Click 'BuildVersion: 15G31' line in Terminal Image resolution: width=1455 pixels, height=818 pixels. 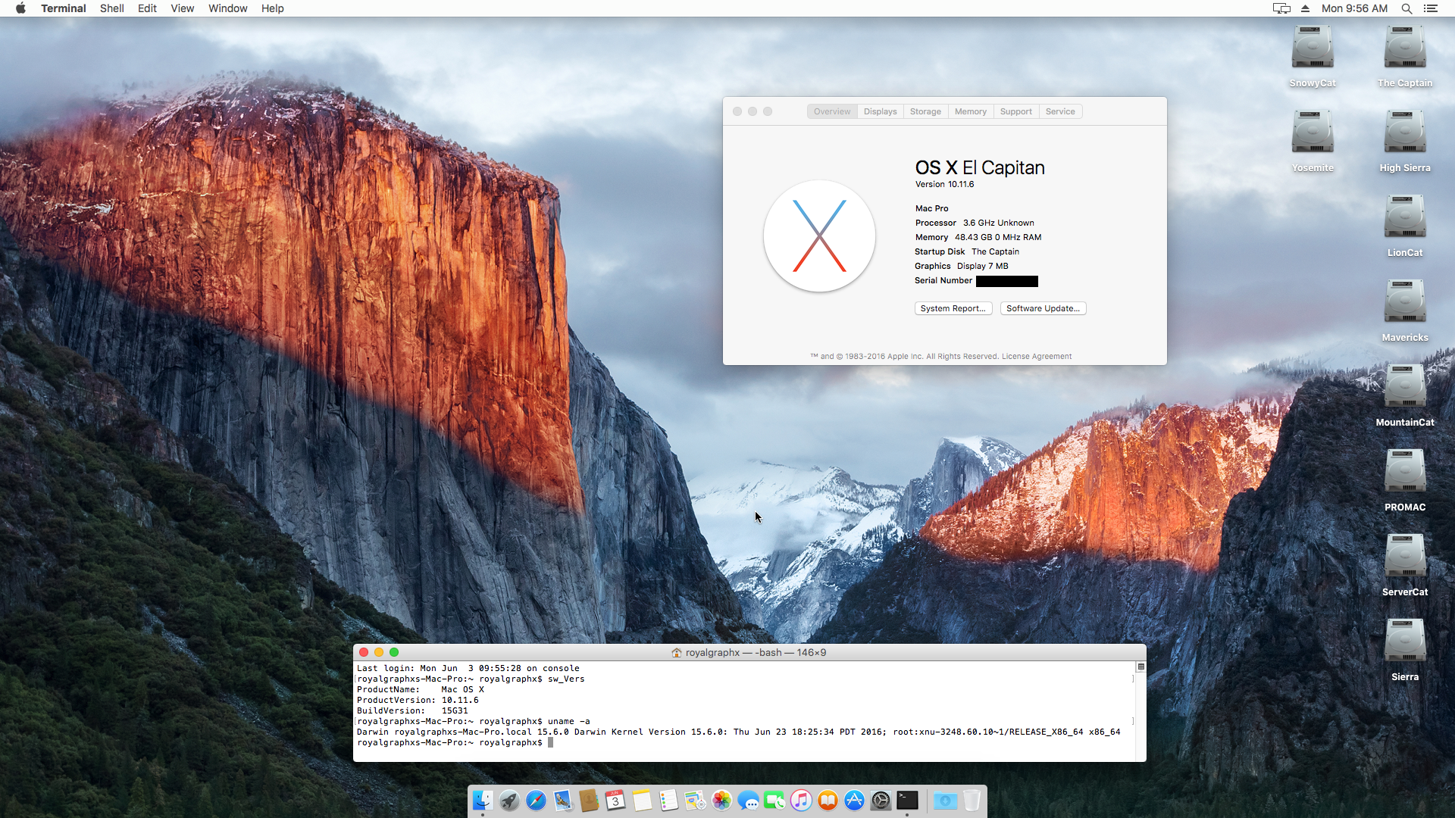(412, 711)
